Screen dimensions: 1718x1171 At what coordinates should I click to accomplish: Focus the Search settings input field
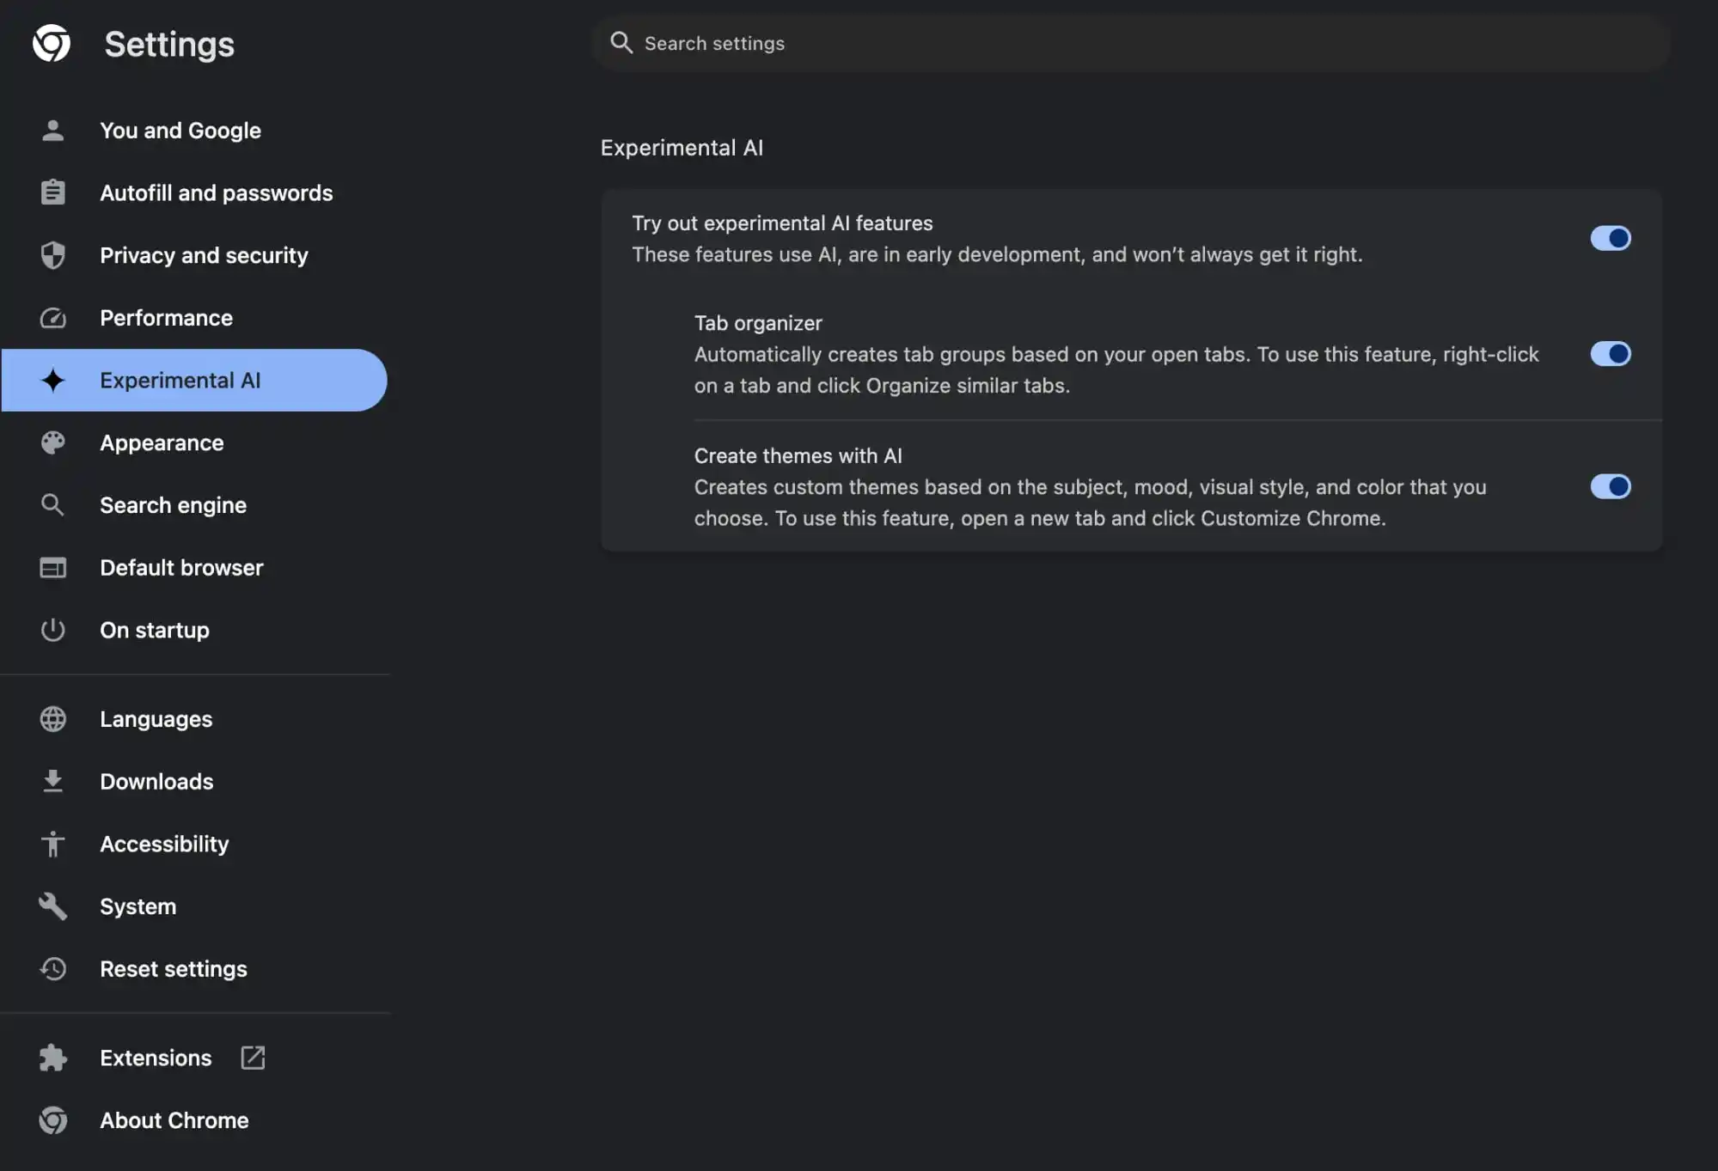pyautogui.click(x=1130, y=43)
